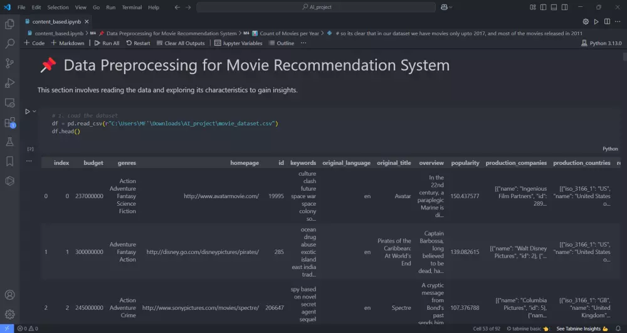This screenshot has width=627, height=333.
Task: Add a new Markdown cell
Action: tap(68, 43)
